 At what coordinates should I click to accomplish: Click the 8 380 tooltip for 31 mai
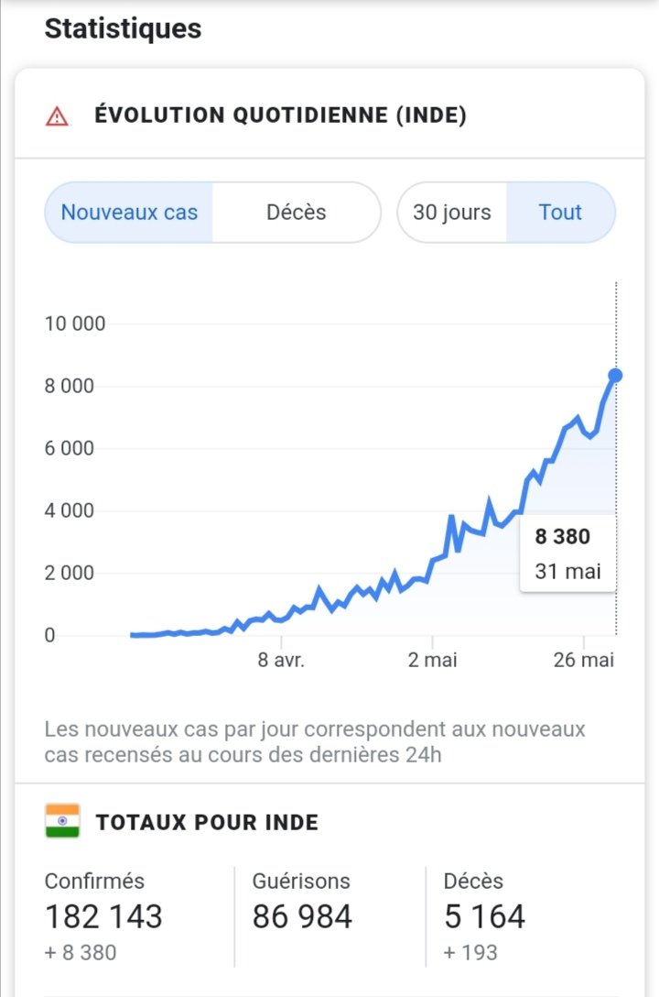pos(567,553)
